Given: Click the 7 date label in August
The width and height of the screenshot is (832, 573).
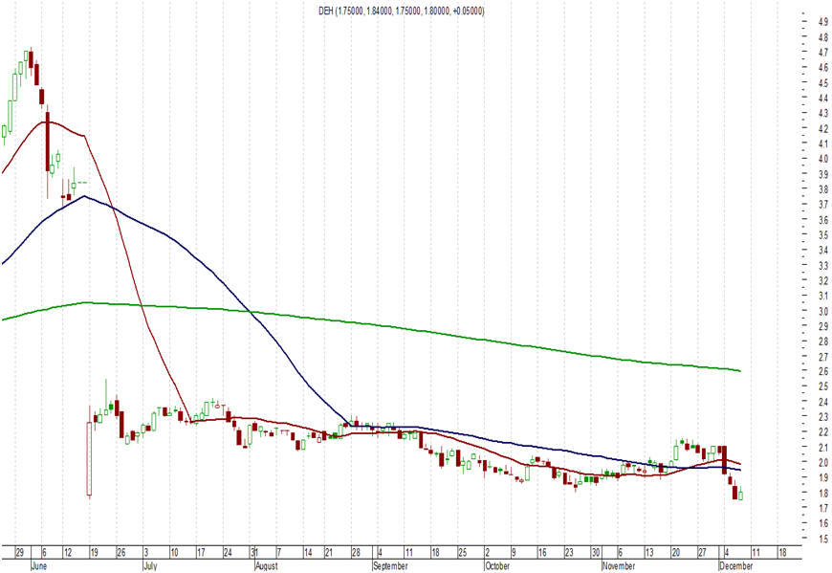Looking at the screenshot, I should 279,553.
